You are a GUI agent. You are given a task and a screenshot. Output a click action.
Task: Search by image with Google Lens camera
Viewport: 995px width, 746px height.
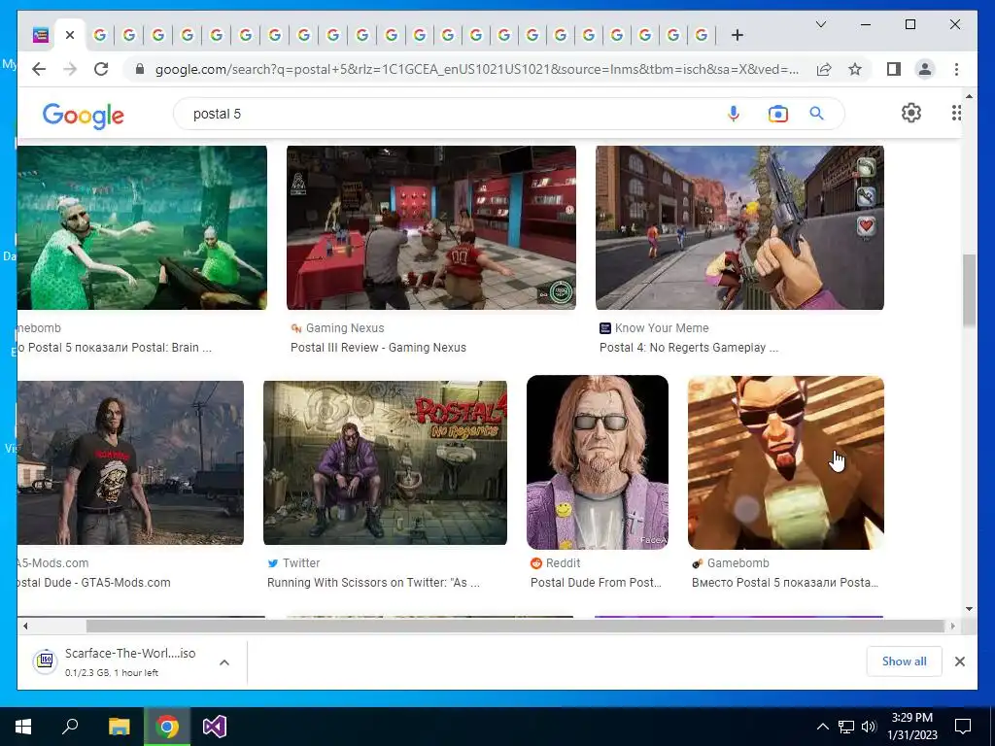[777, 114]
